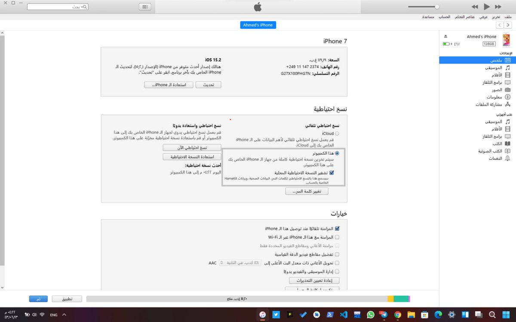The width and height of the screenshot is (516, 322).
Task: Open Twitter from the Windows taskbar
Action: [x=276, y=315]
